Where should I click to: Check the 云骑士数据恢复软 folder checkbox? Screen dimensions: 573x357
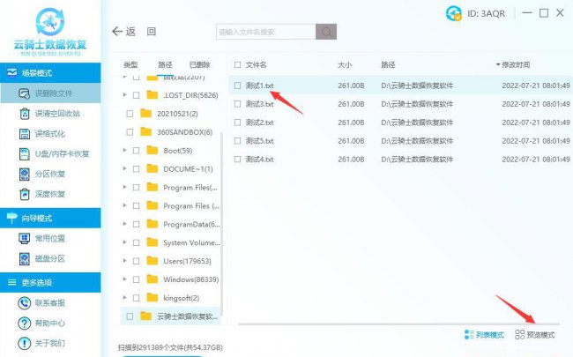tap(130, 316)
